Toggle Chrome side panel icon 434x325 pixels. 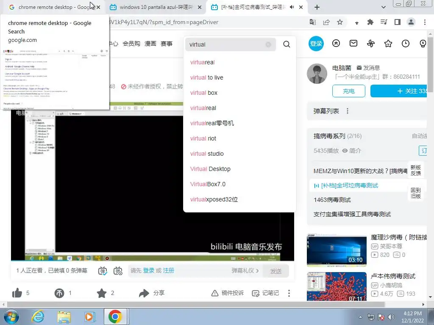pyautogui.click(x=398, y=22)
